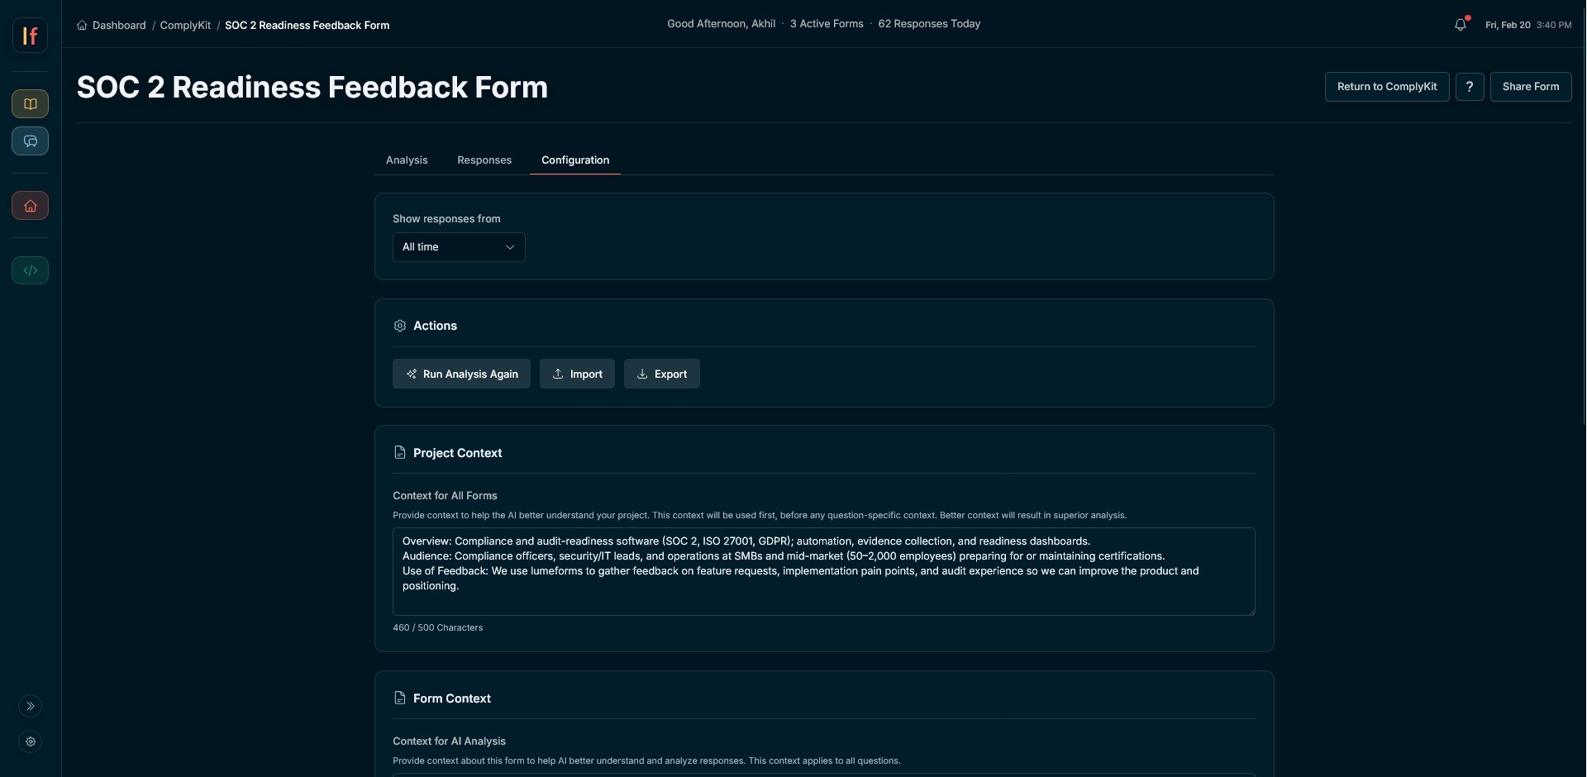The image size is (1587, 777).
Task: Run Analysis Again on form responses
Action: tap(461, 374)
